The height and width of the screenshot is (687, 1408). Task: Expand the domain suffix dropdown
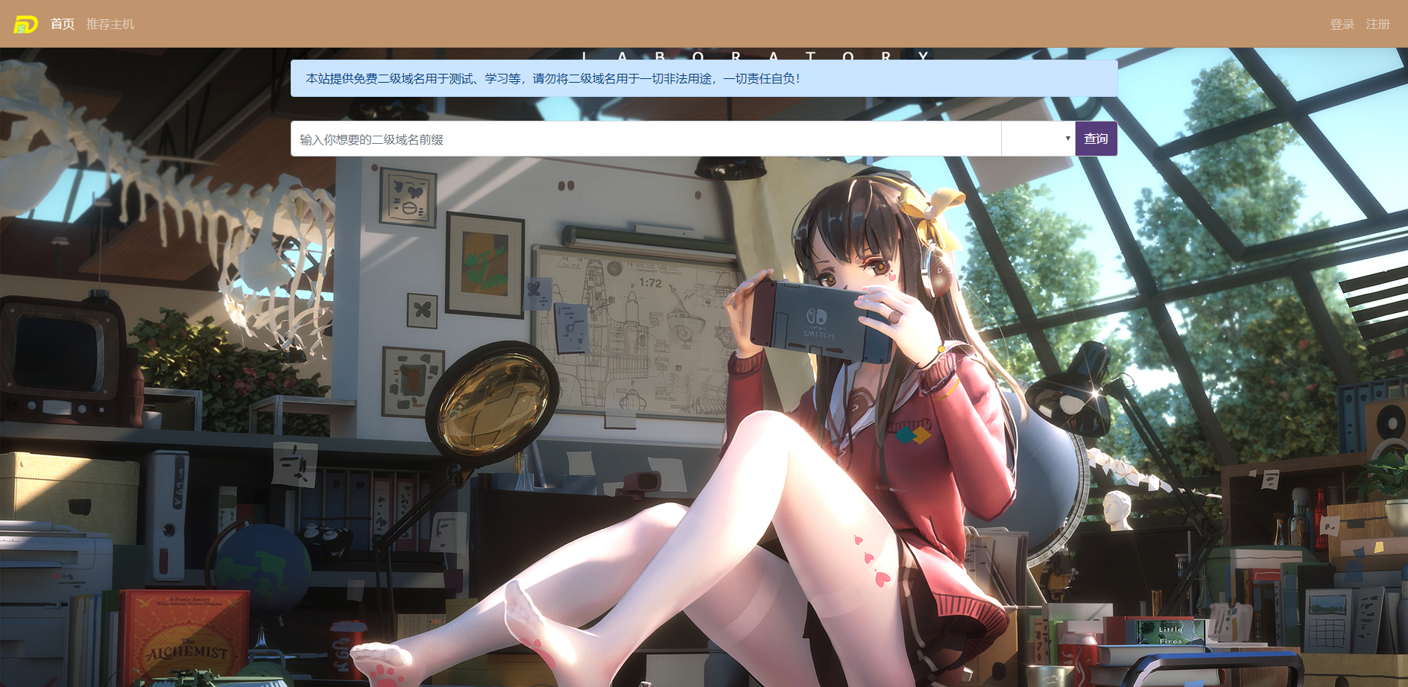(1038, 139)
